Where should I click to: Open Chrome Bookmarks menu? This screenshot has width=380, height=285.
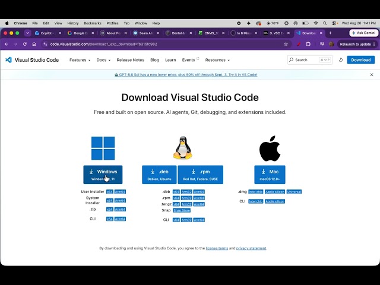[x=93, y=23]
